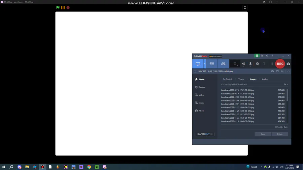The image size is (303, 170).
Task: Open the output folder icon in title bar
Action: [x=262, y=56]
